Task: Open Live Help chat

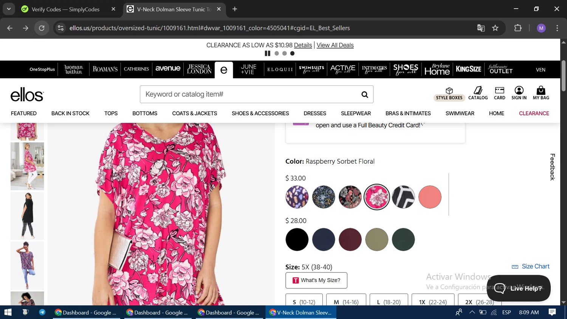Action: point(519,288)
